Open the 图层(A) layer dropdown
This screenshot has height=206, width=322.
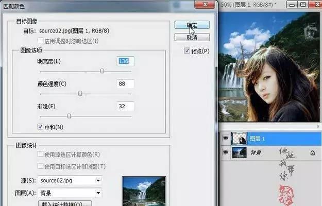(70, 193)
